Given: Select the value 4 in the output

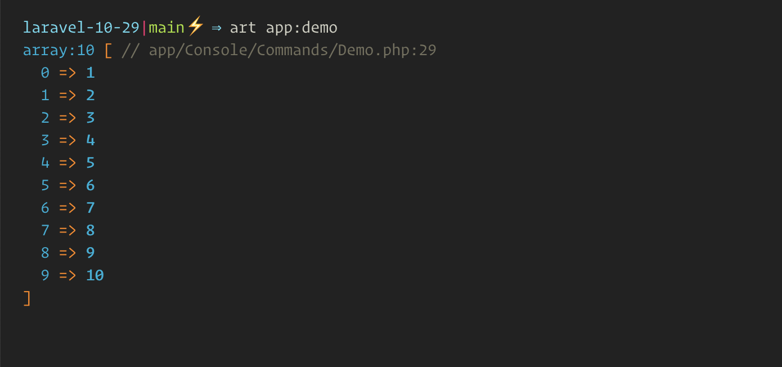Looking at the screenshot, I should [x=90, y=140].
